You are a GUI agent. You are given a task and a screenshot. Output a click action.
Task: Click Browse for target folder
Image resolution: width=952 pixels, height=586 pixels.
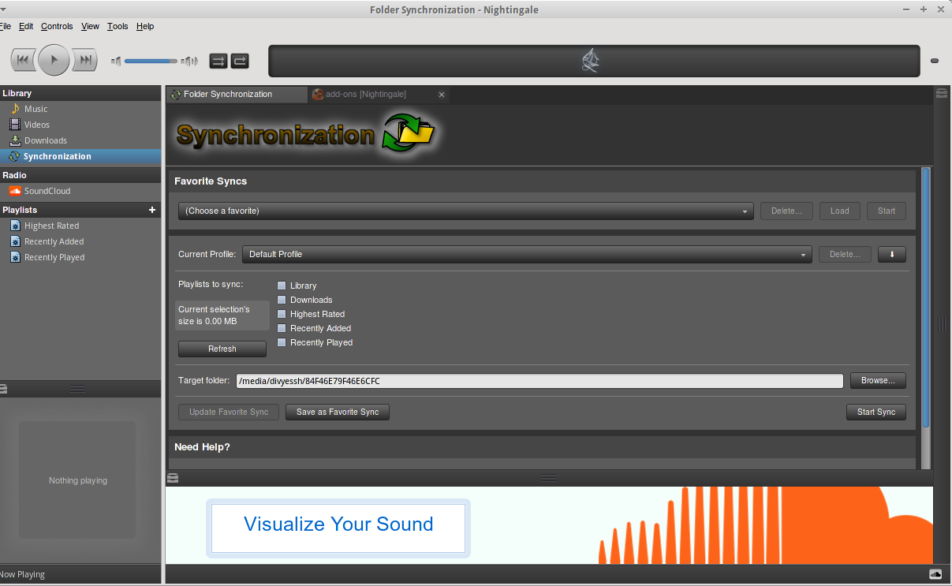click(x=878, y=381)
